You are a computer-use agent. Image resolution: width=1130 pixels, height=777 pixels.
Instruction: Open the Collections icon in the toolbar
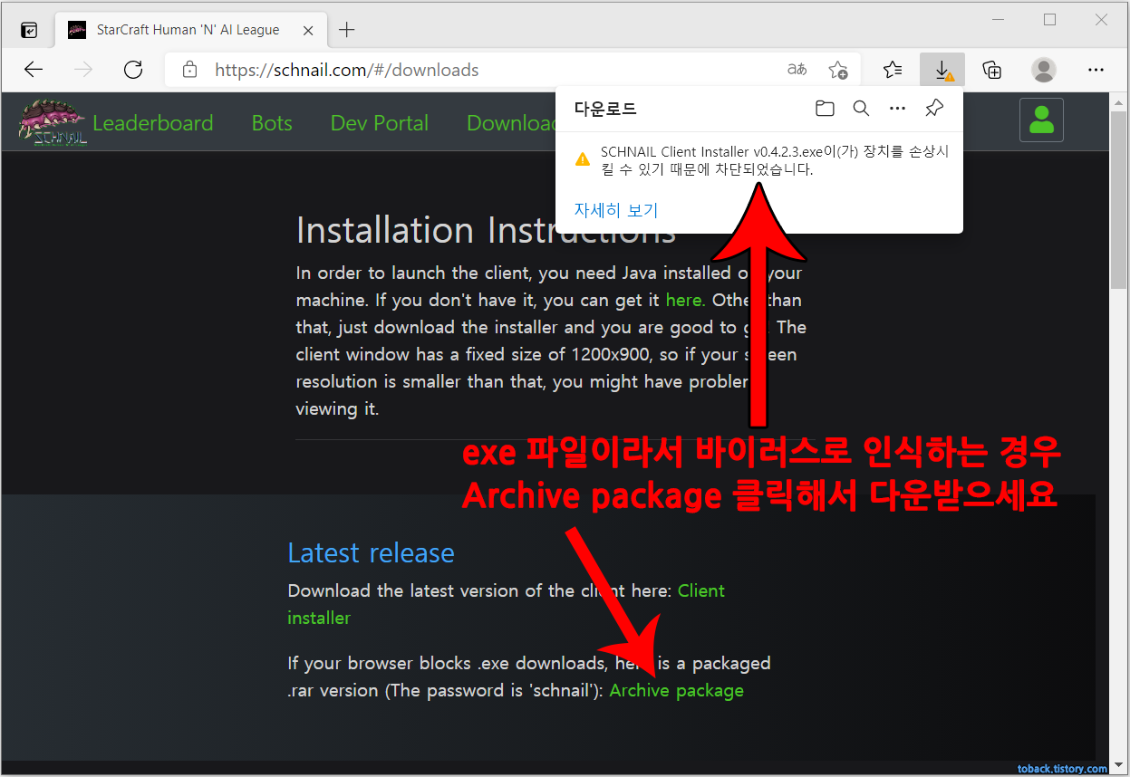click(992, 70)
